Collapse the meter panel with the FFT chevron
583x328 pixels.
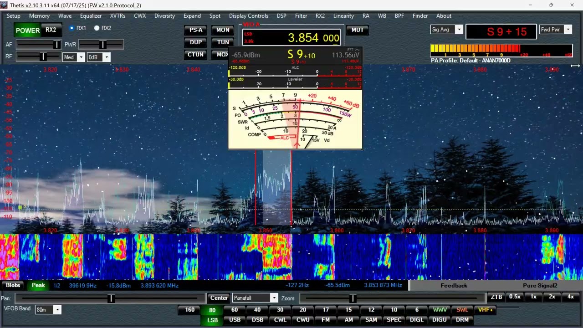pyautogui.click(x=358, y=51)
